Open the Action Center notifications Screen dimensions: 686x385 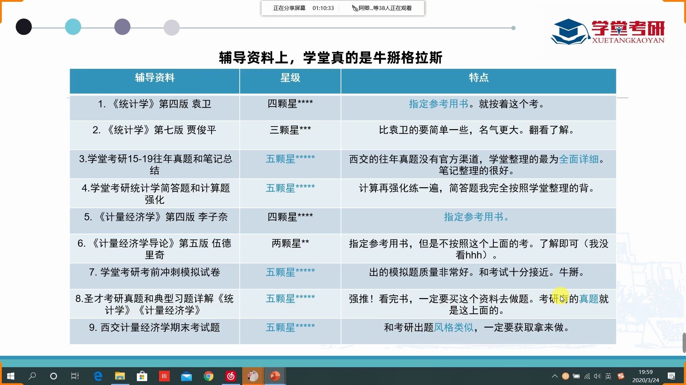[671, 376]
